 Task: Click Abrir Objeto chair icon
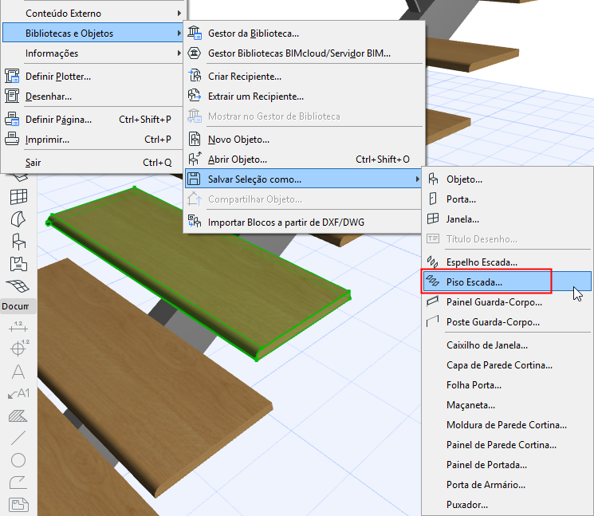pyautogui.click(x=195, y=159)
